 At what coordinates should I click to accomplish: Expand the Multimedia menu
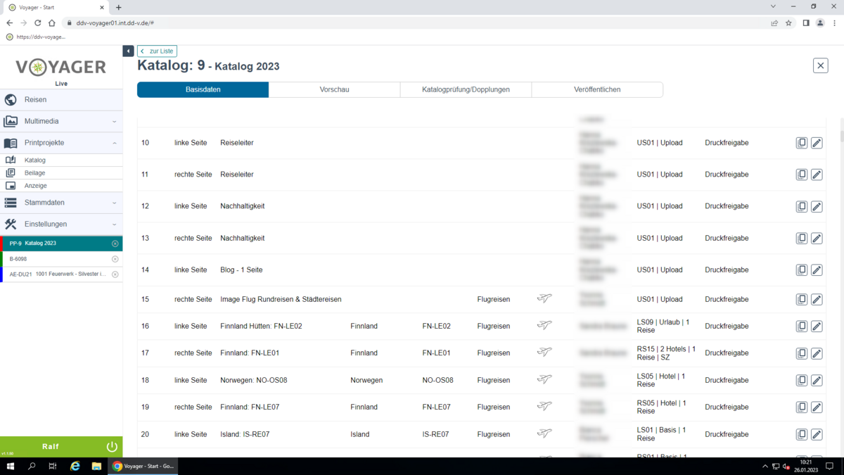click(61, 121)
